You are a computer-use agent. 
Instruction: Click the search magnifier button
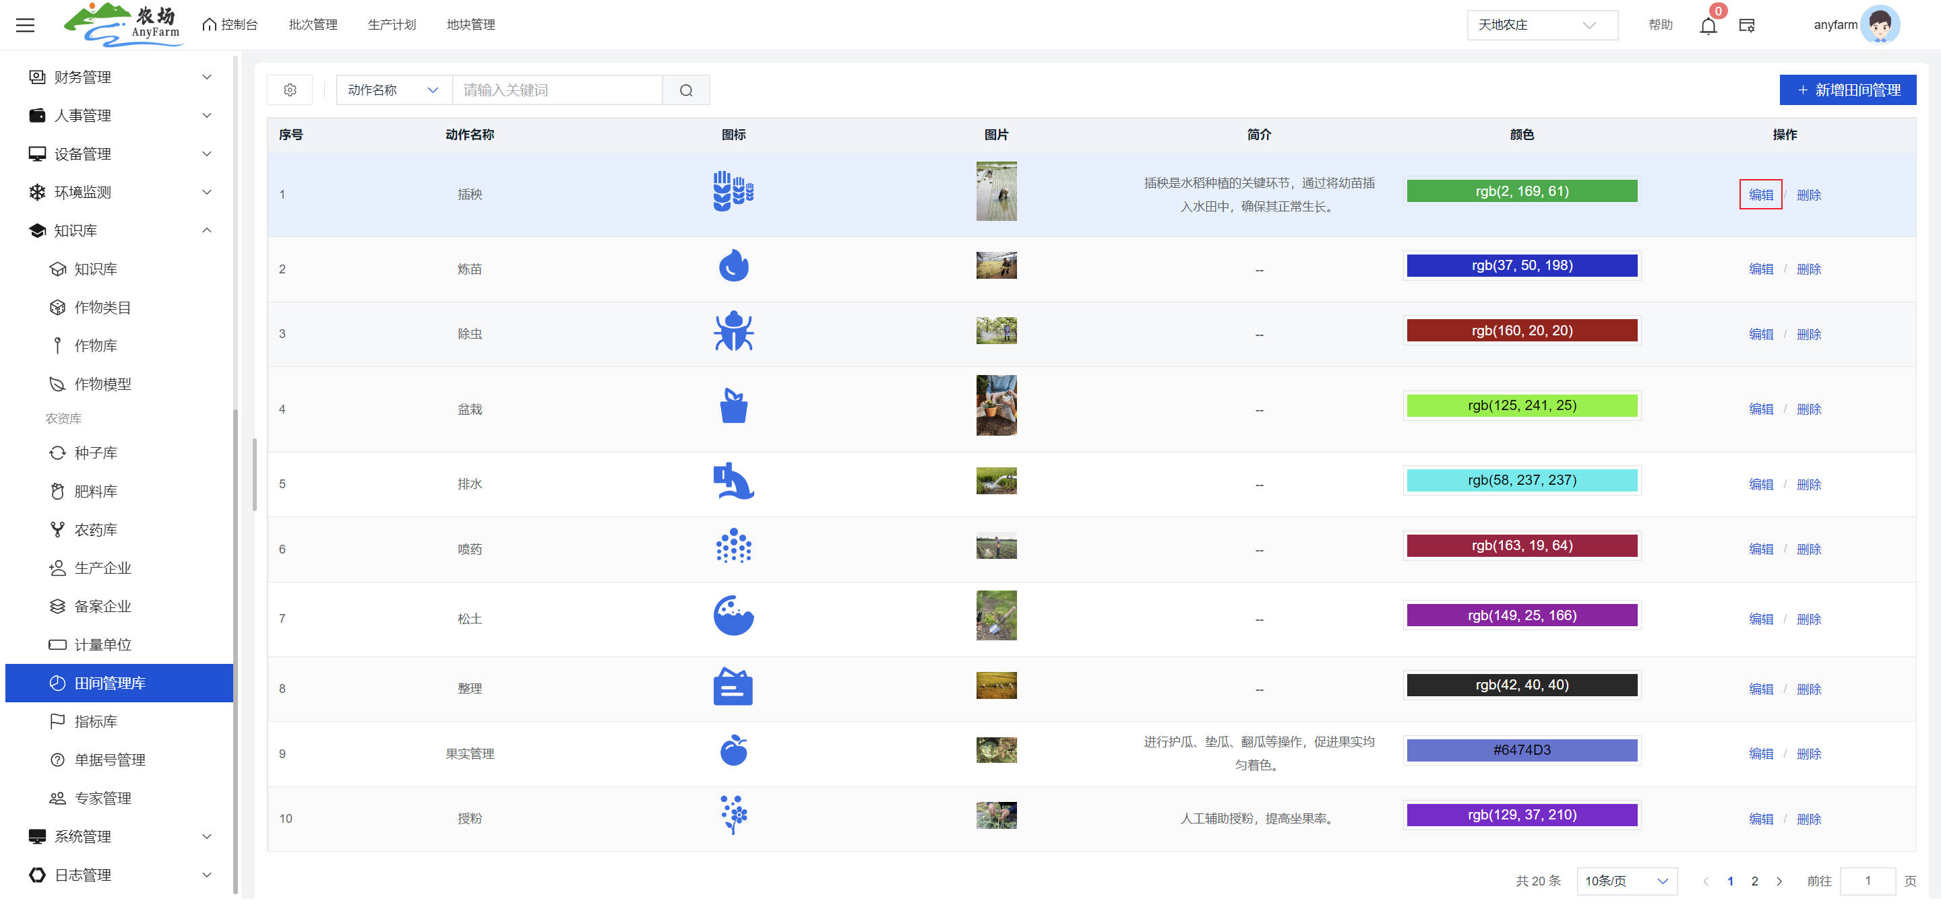click(x=685, y=90)
